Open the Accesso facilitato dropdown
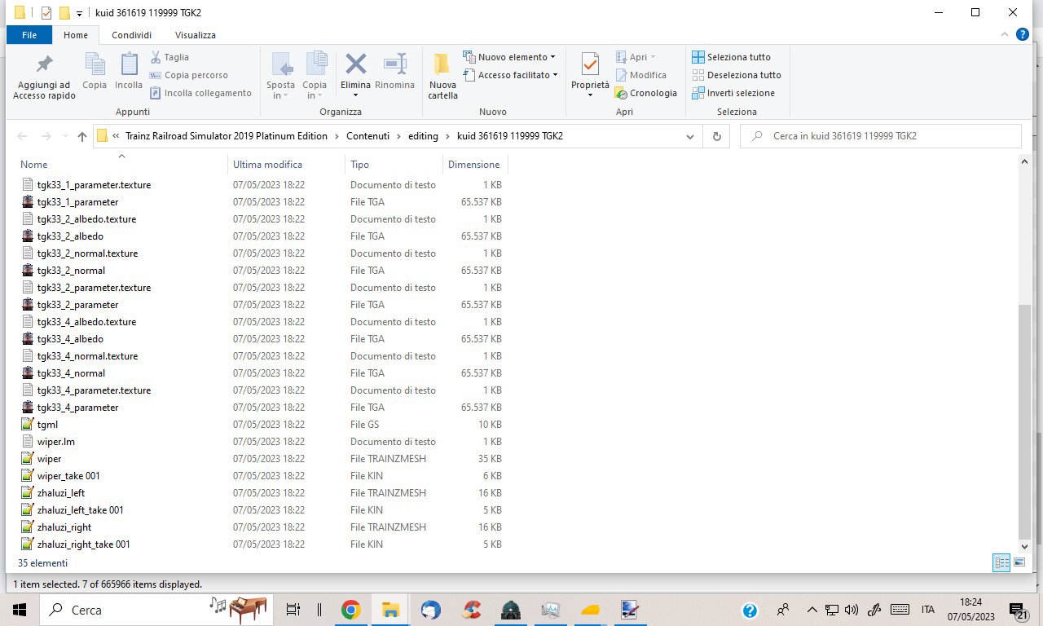Screen dimensions: 1043x626 click(511, 75)
